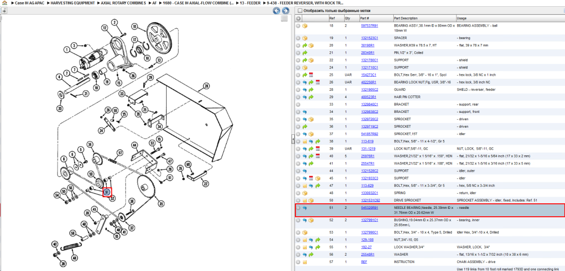This screenshot has width=565, height=271.
Task: Click box icon in Ref 35 sprocket row
Action: pyautogui.click(x=311, y=119)
